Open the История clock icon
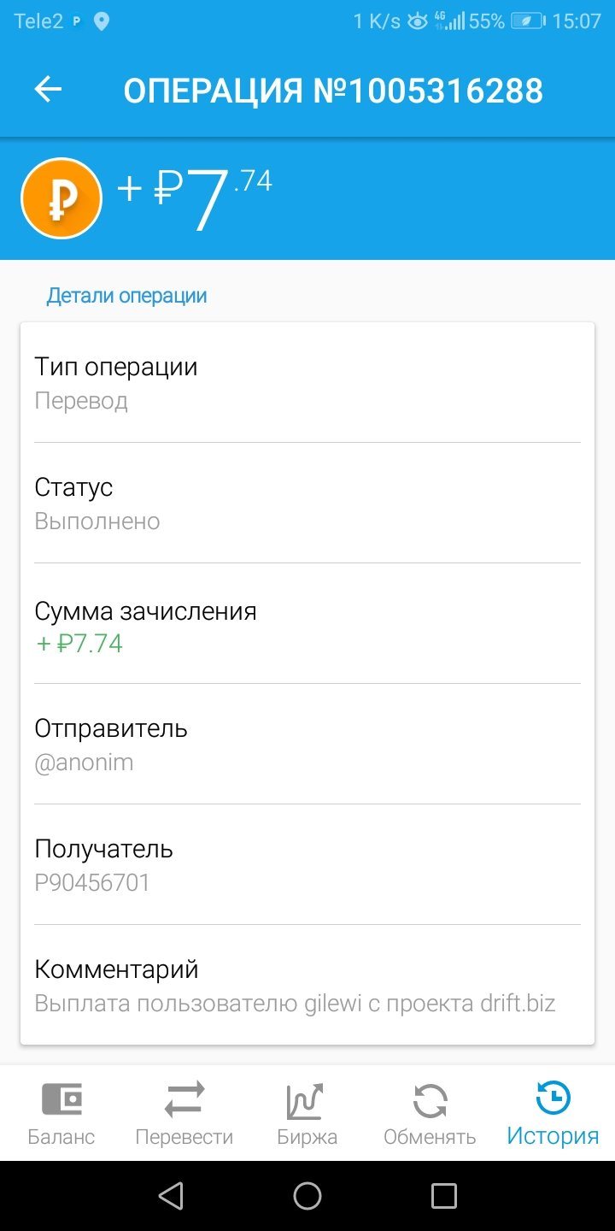 (553, 1098)
